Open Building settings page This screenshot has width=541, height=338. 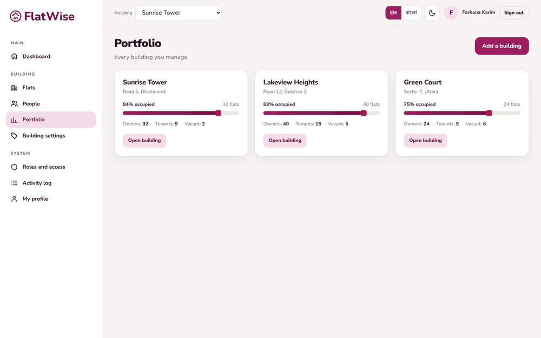51,136
